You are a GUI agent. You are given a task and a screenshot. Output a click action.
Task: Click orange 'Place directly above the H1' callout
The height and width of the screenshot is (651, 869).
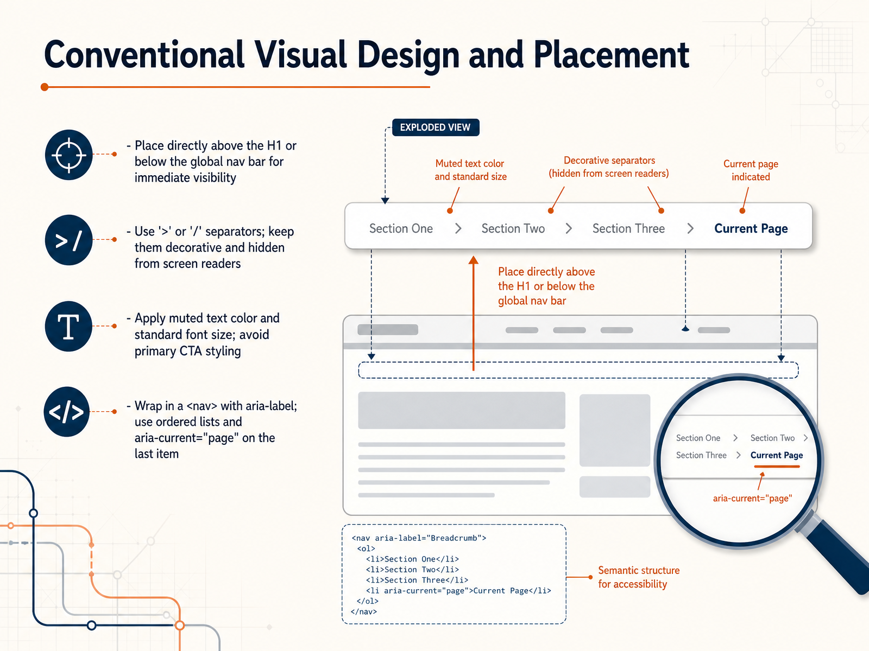[x=546, y=286]
